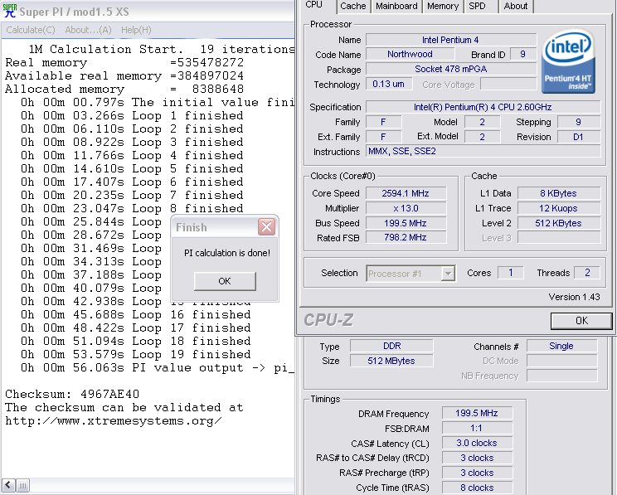Click the Bus Speed value 199.5 MHz
The image size is (617, 495).
point(406,223)
